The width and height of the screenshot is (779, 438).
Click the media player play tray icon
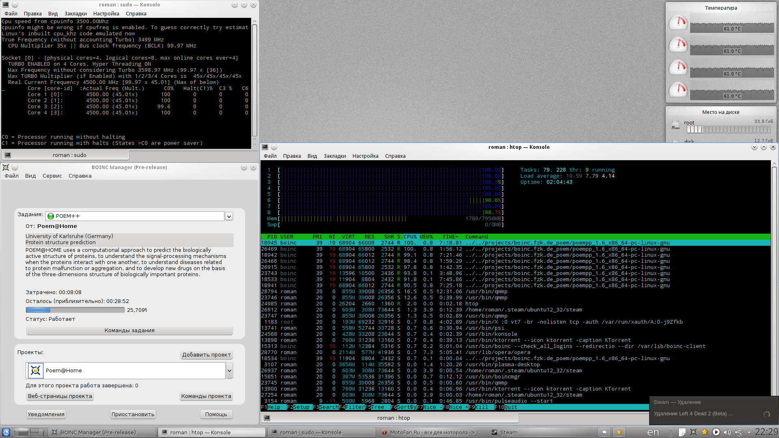pyautogui.click(x=716, y=432)
